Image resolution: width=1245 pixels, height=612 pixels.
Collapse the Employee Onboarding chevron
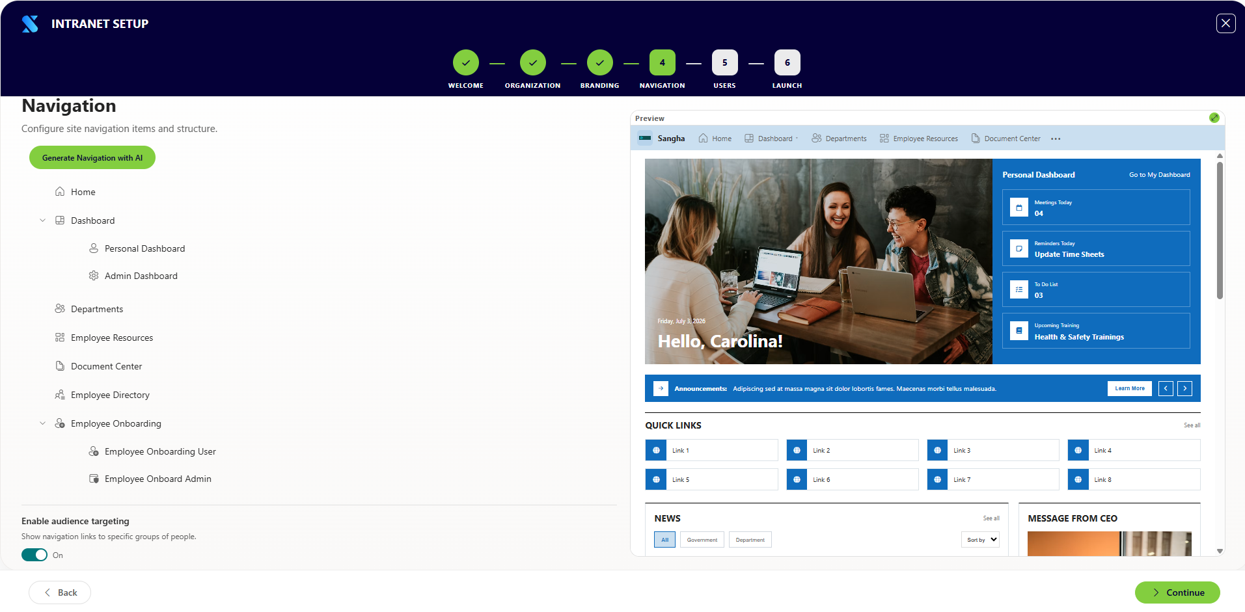(42, 423)
